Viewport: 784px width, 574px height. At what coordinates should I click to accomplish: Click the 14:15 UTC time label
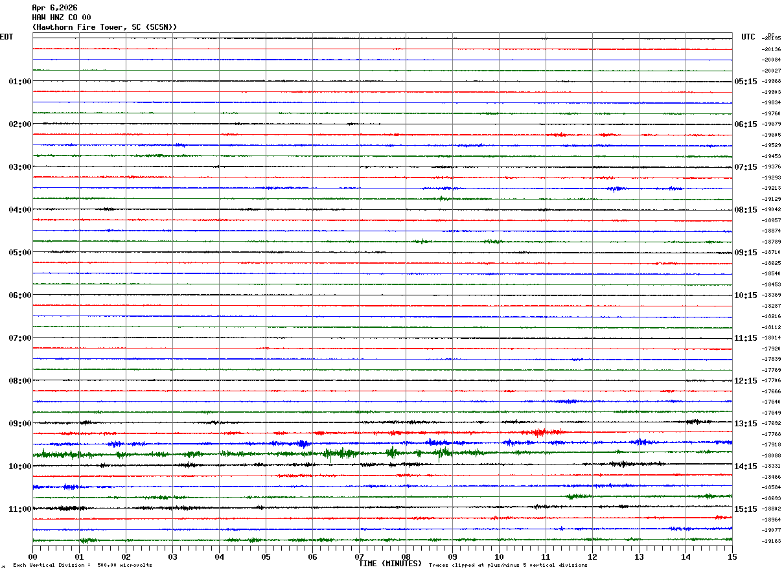click(746, 466)
